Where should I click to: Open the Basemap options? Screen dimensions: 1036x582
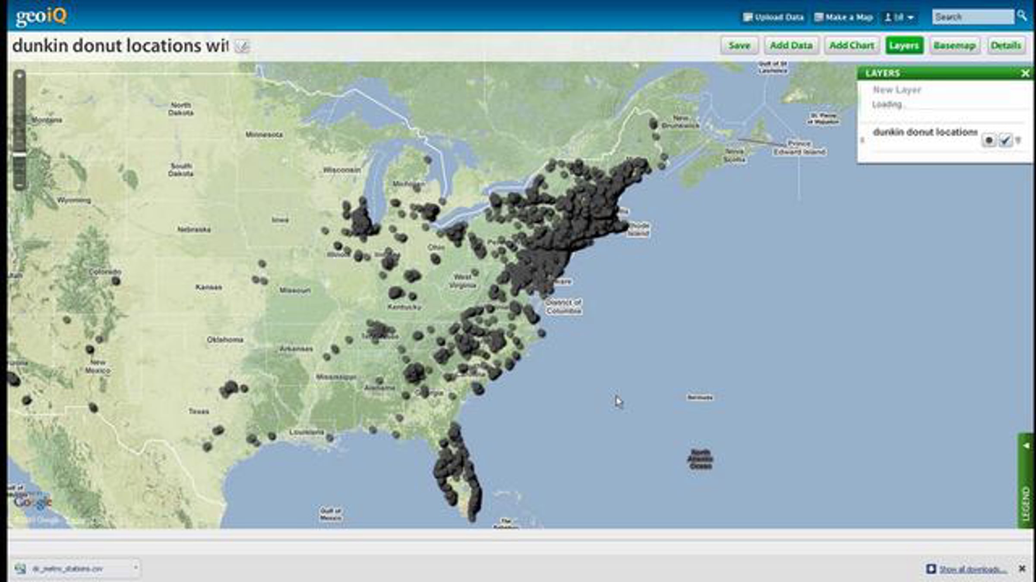pyautogui.click(x=954, y=46)
